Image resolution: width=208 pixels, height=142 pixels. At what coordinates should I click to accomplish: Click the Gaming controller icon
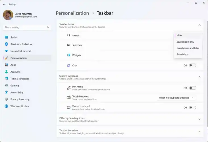click(6, 85)
